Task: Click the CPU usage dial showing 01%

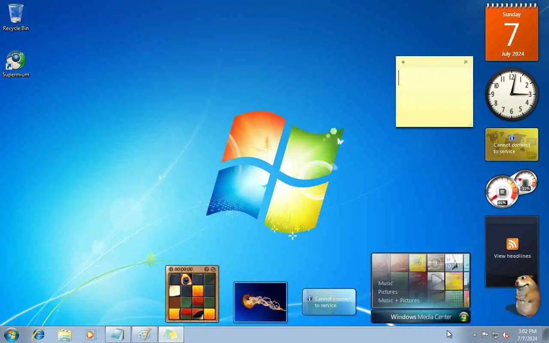Action: 502,192
